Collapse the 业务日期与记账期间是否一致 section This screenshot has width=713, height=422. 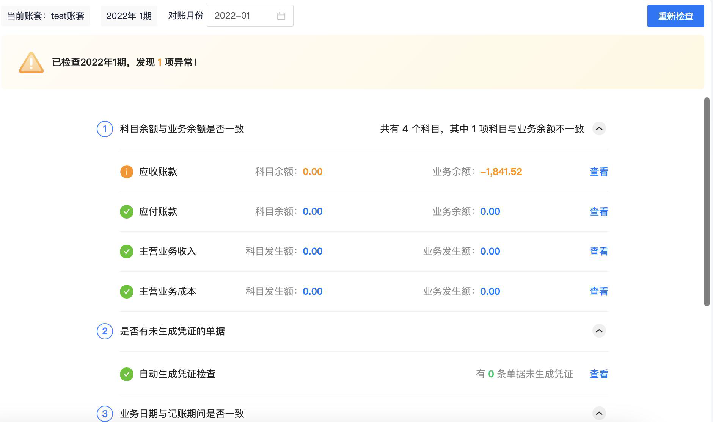(x=598, y=413)
